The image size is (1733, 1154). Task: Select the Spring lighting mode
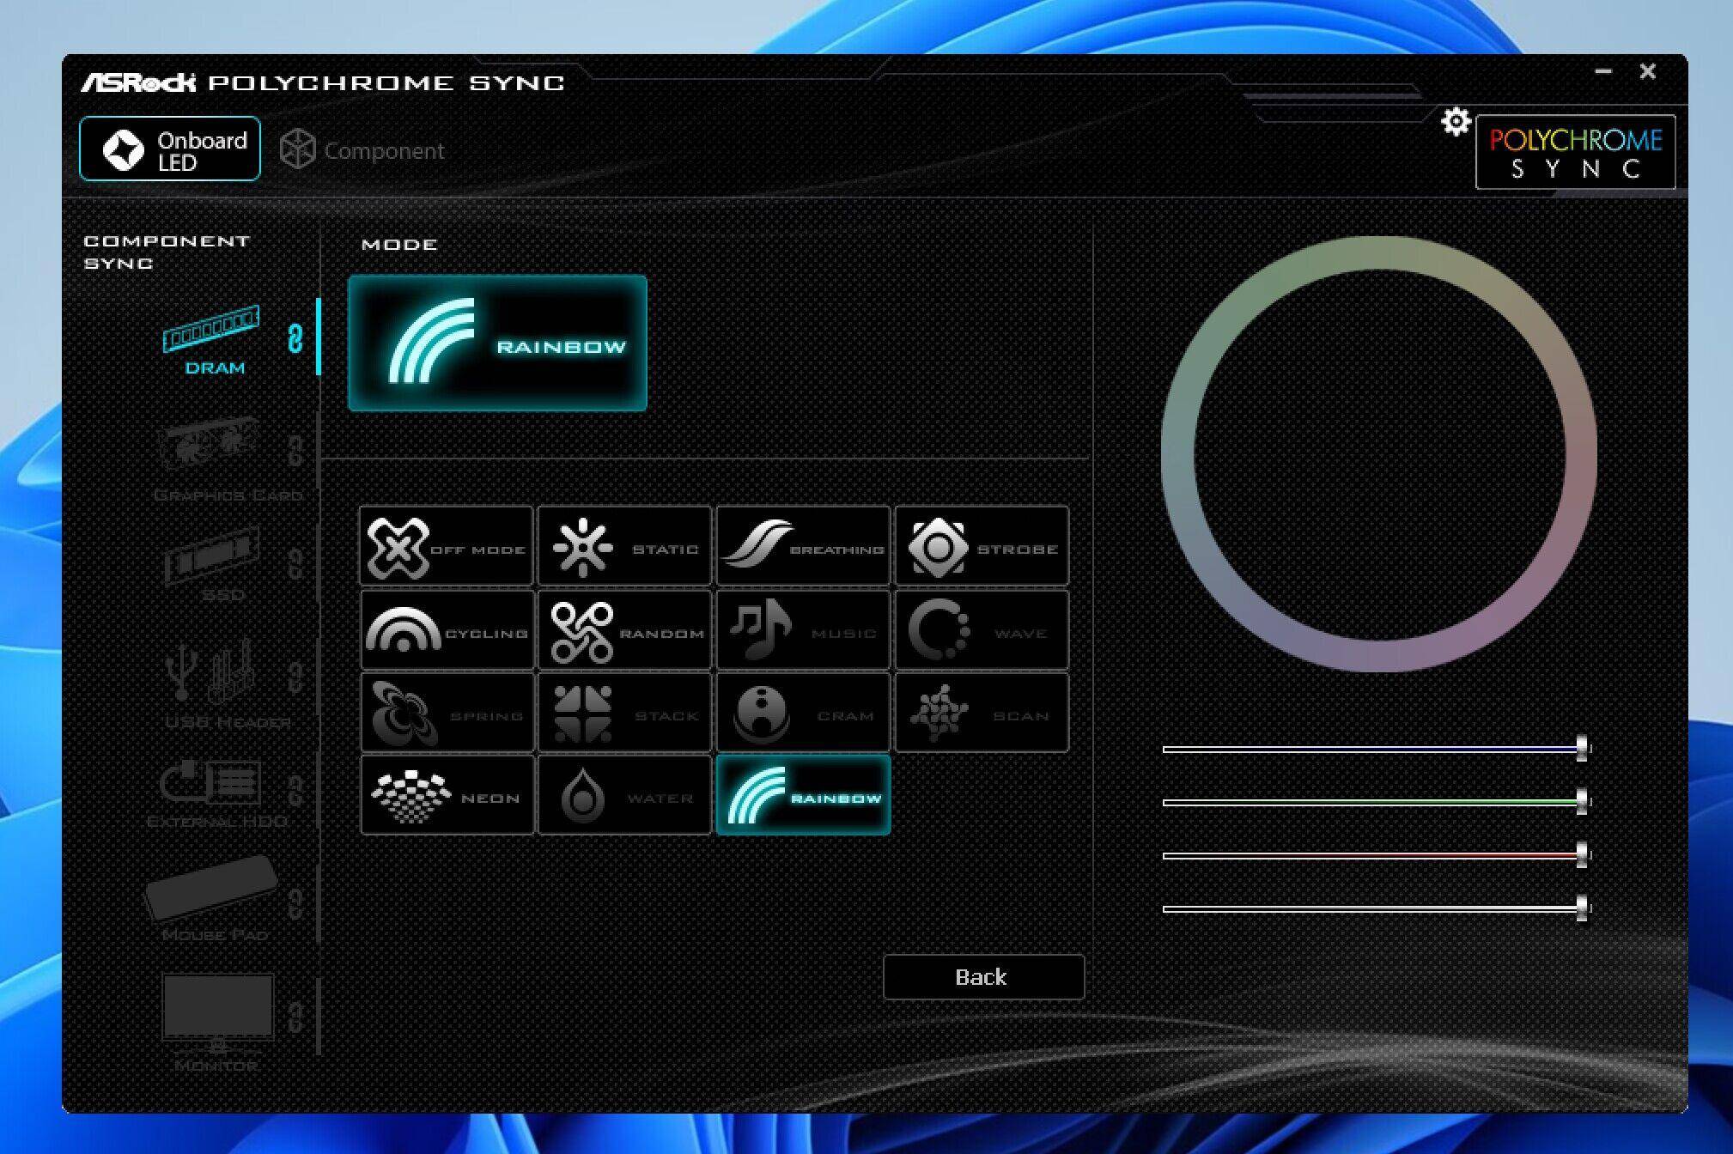pos(447,713)
